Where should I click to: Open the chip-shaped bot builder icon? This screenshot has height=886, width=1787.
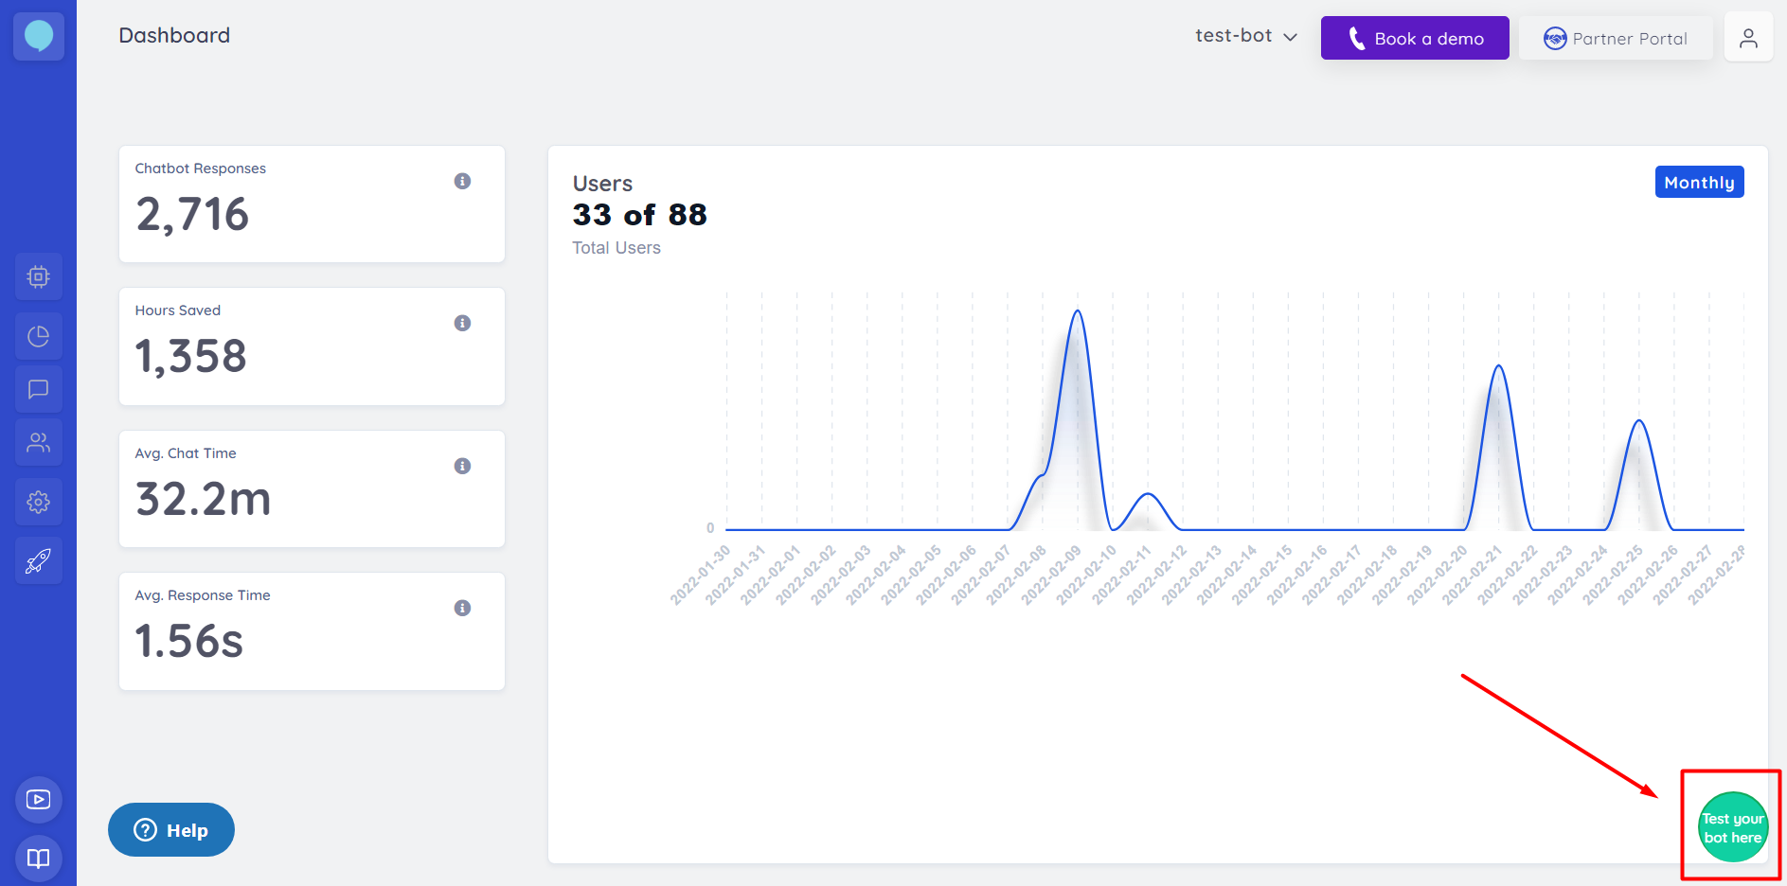pyautogui.click(x=39, y=276)
